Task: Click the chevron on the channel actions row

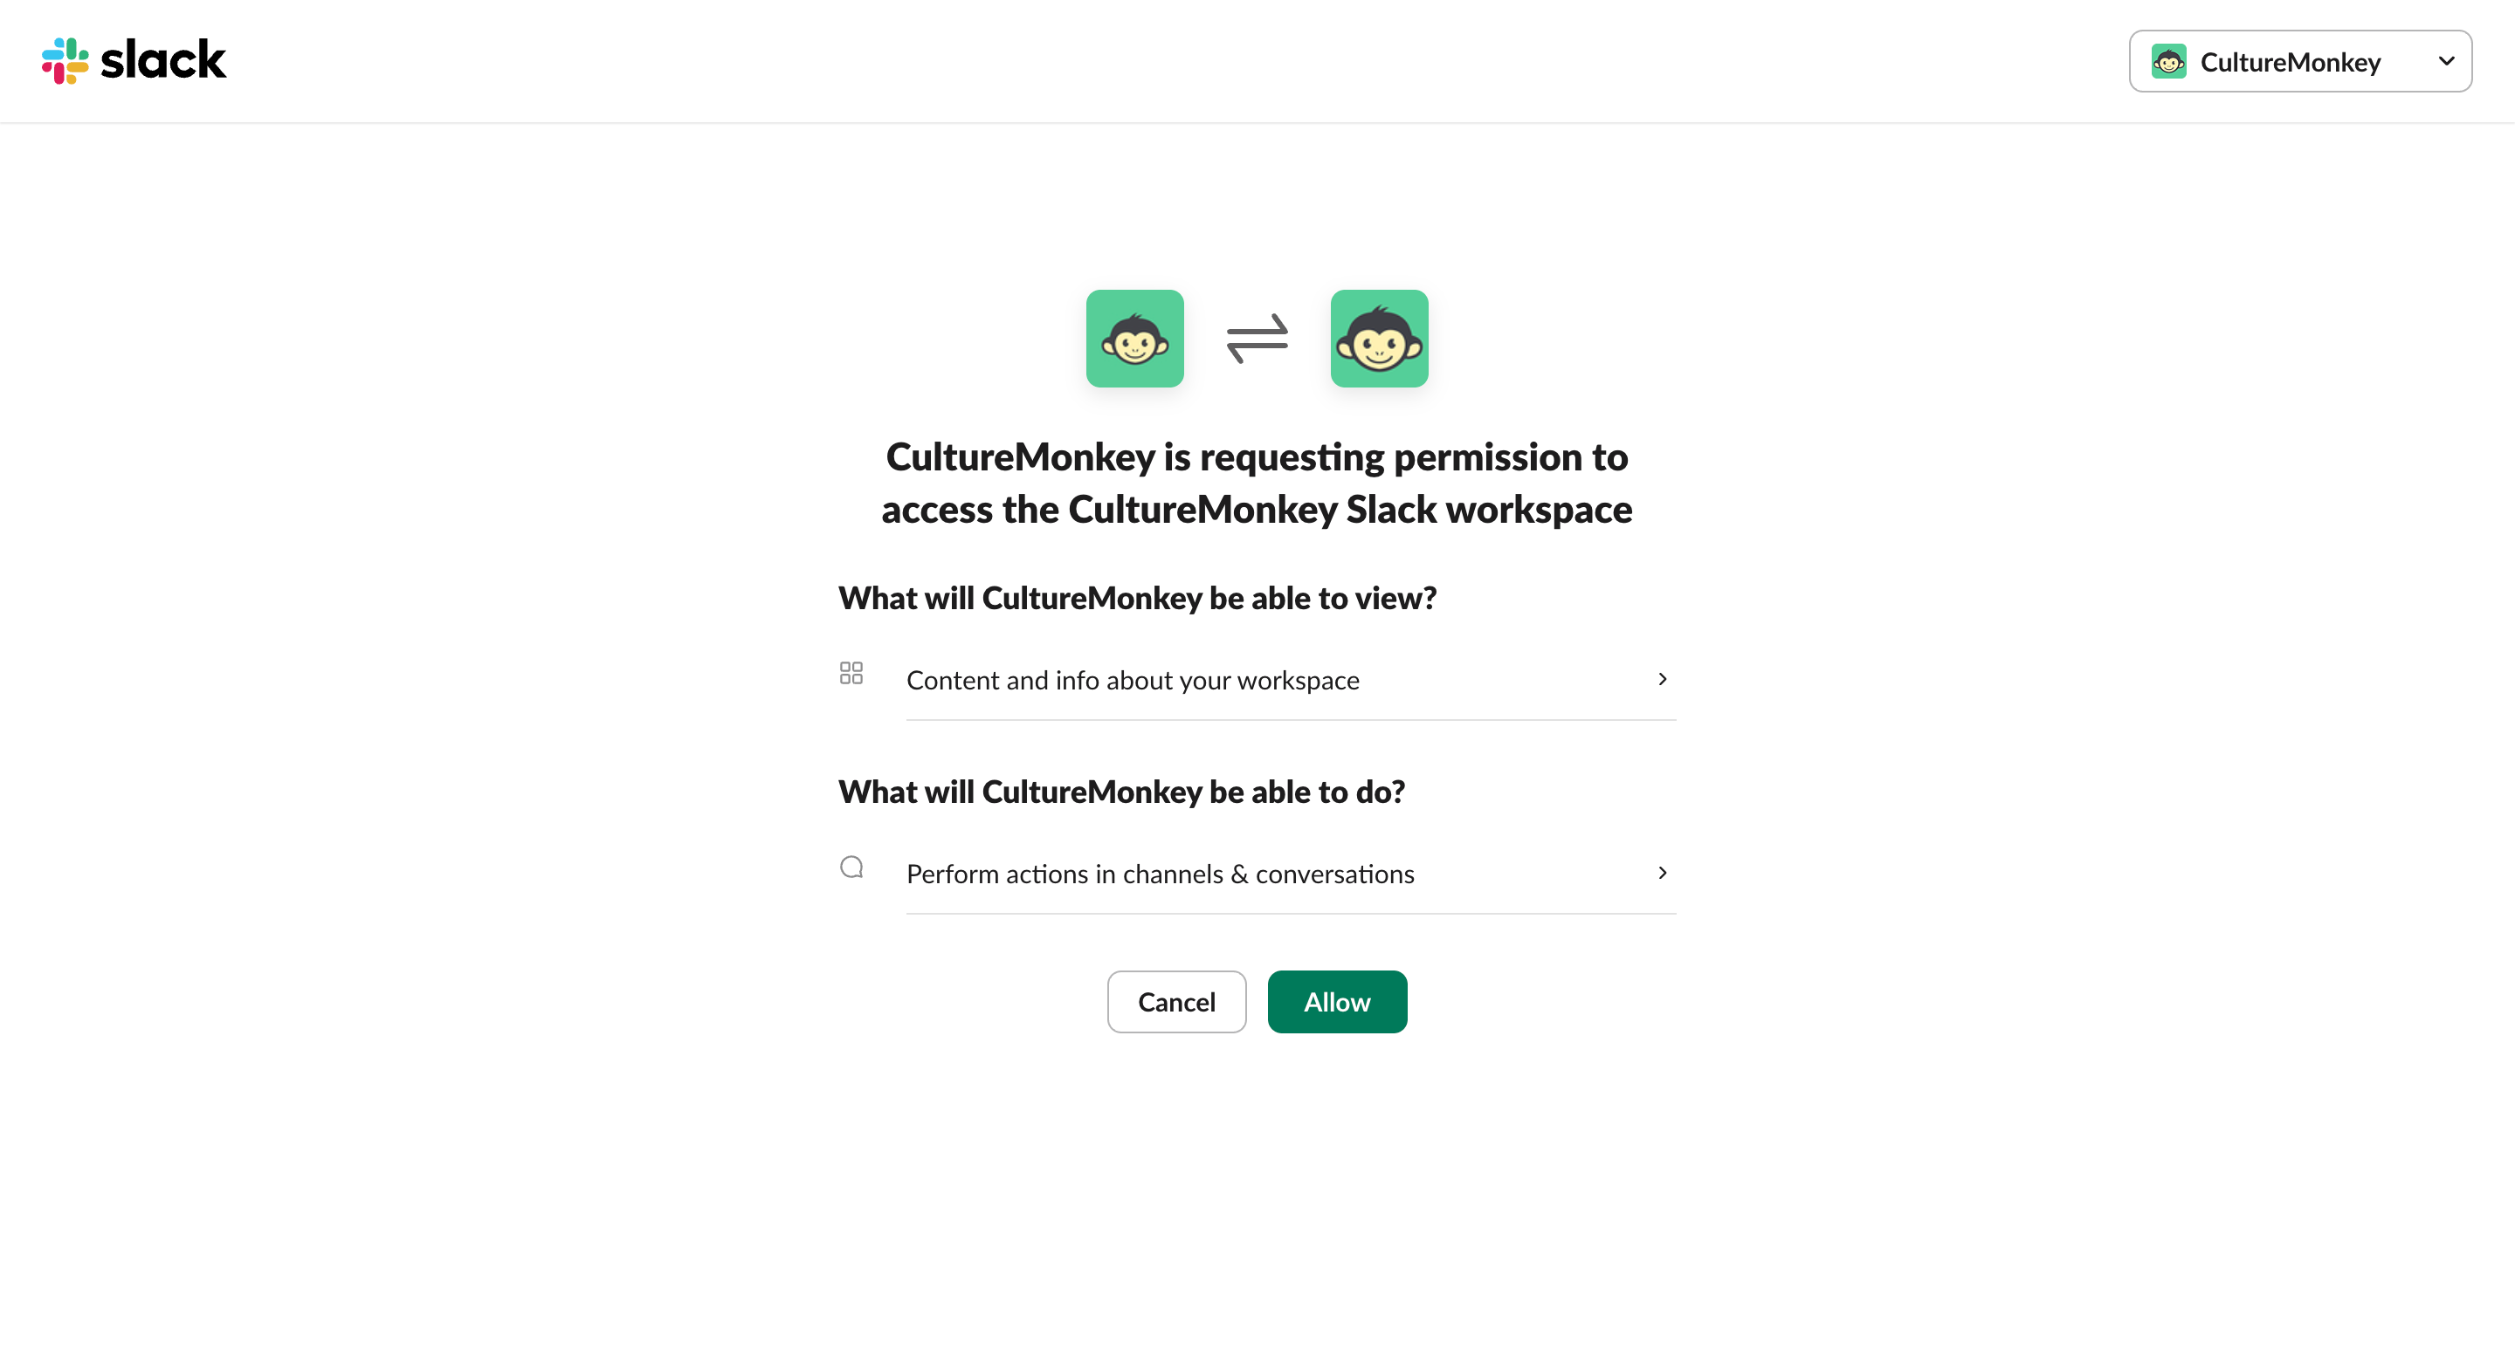Action: pyautogui.click(x=1662, y=873)
